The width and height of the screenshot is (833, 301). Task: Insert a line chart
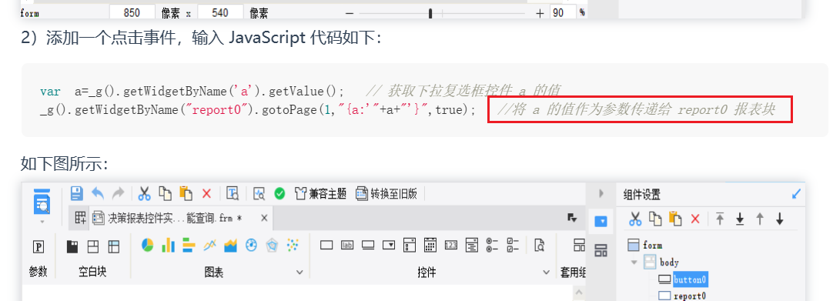pyautogui.click(x=210, y=245)
